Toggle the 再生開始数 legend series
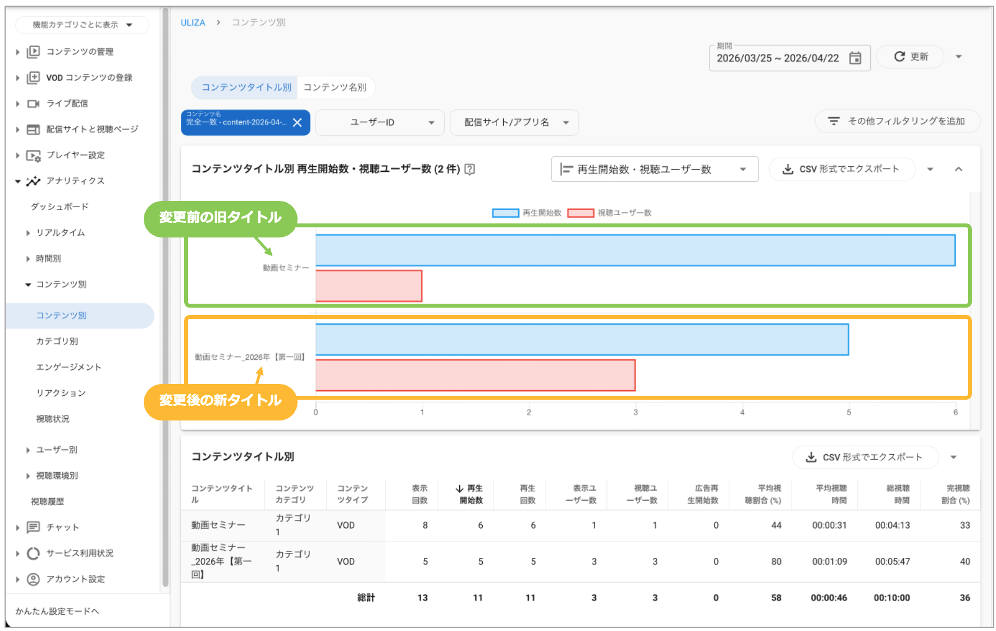Screen dimensions: 996x631 coord(526,213)
